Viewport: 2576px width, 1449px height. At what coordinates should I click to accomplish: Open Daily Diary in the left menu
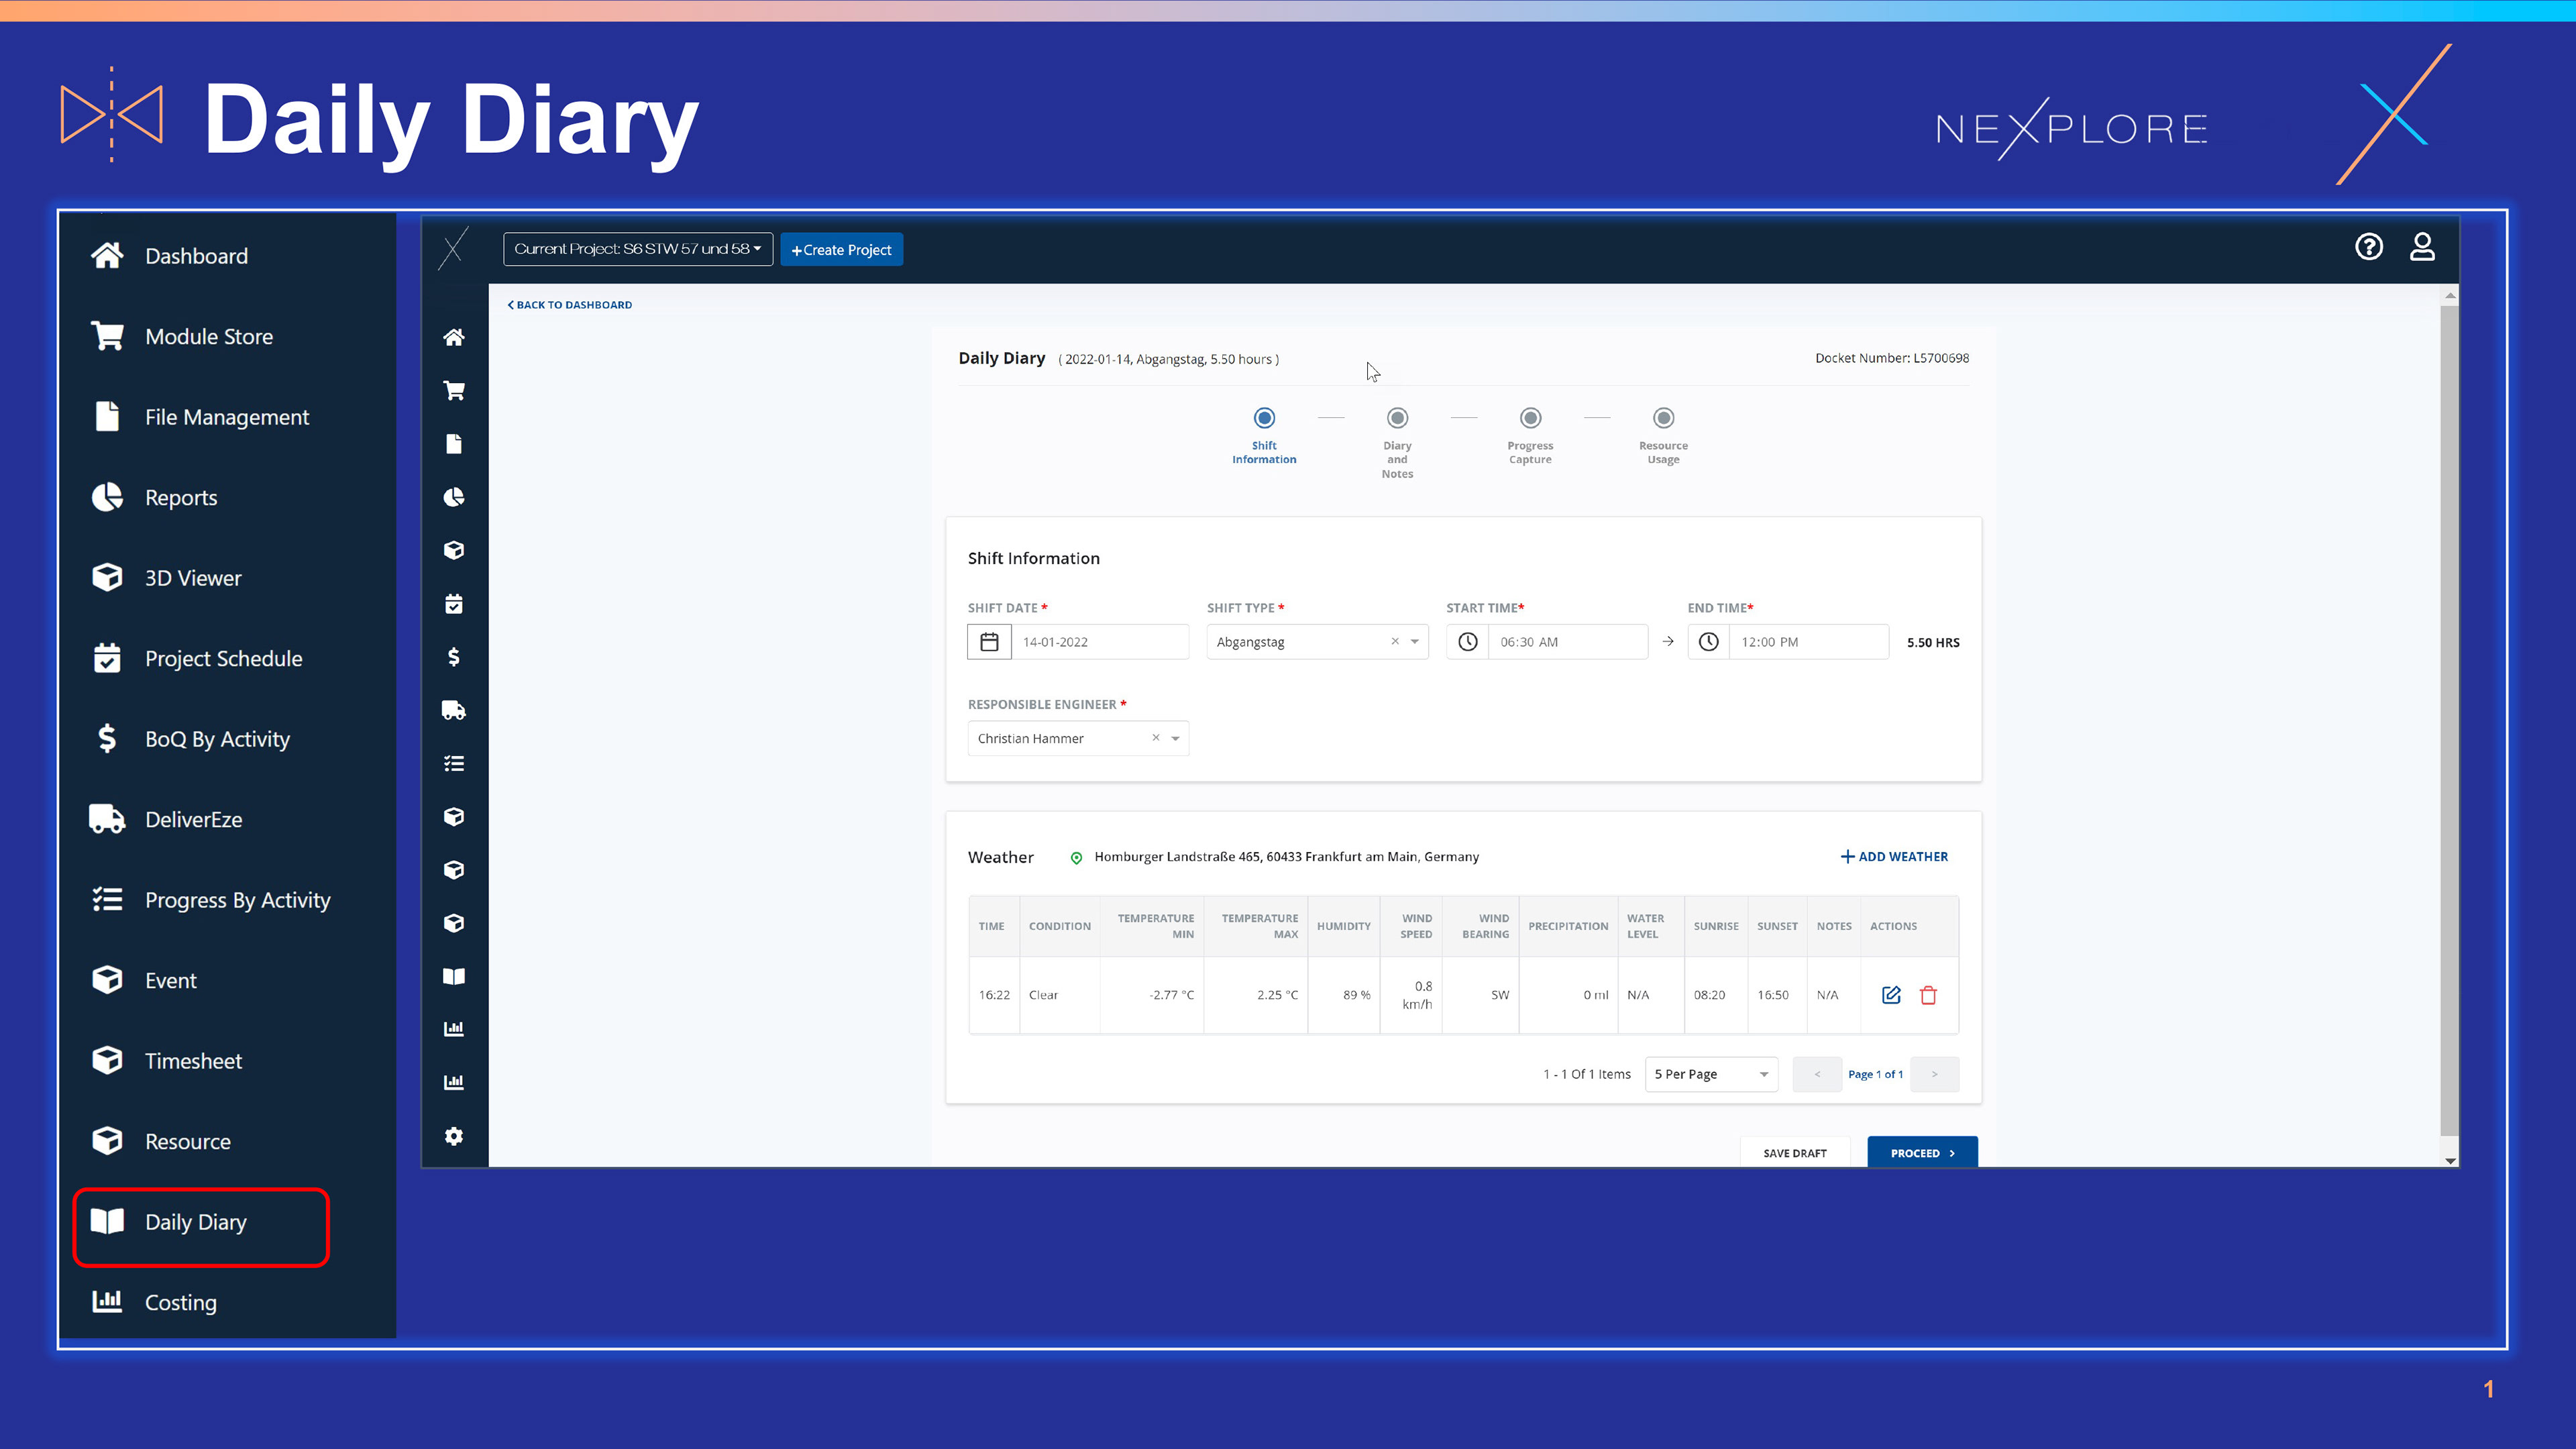point(196,1222)
